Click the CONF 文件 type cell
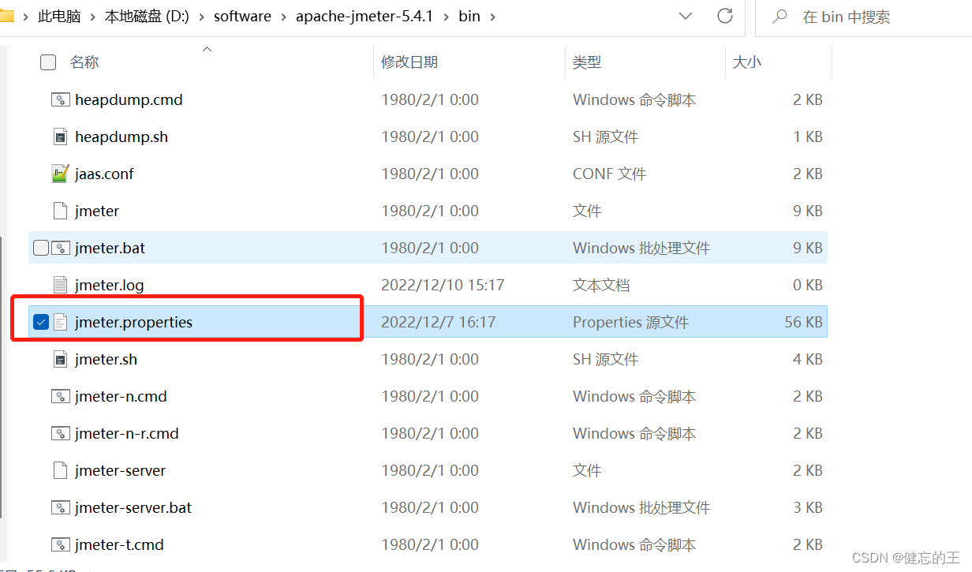The height and width of the screenshot is (572, 972). click(609, 174)
